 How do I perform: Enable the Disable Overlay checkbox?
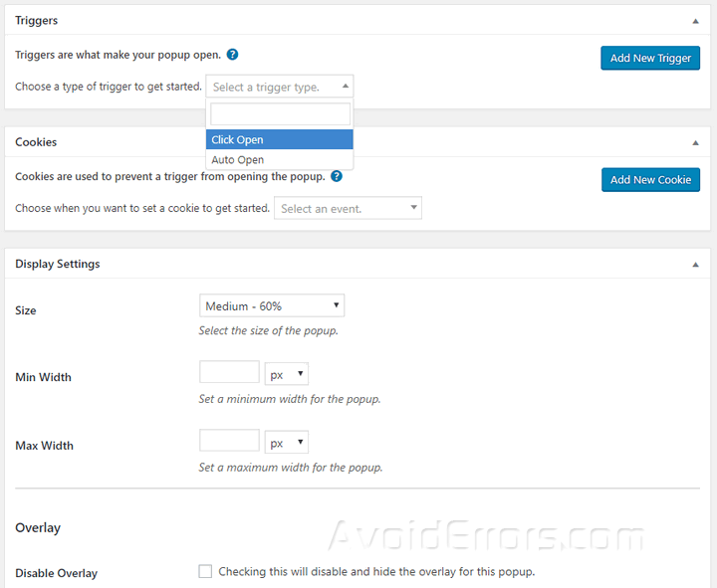click(205, 571)
